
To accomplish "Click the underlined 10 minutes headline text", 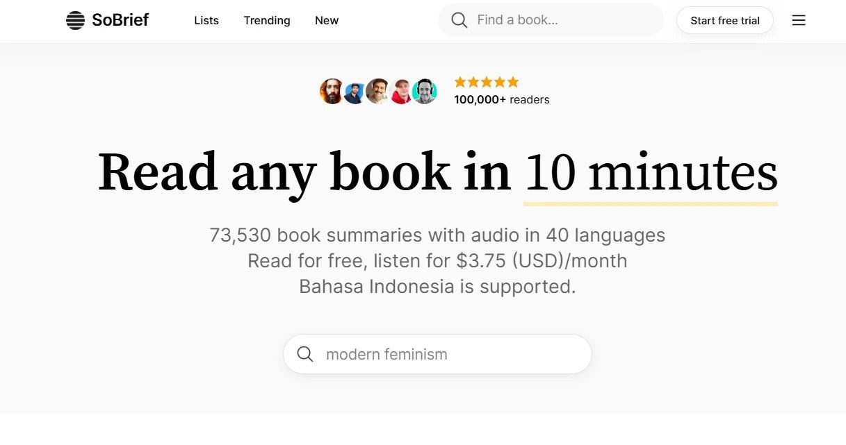I will pos(651,173).
